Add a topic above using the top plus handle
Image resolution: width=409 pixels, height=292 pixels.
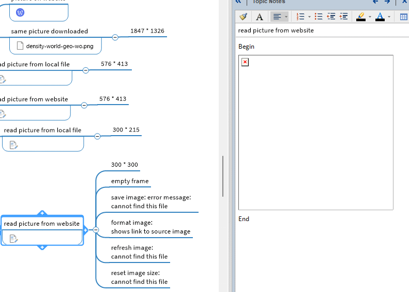coord(42,213)
